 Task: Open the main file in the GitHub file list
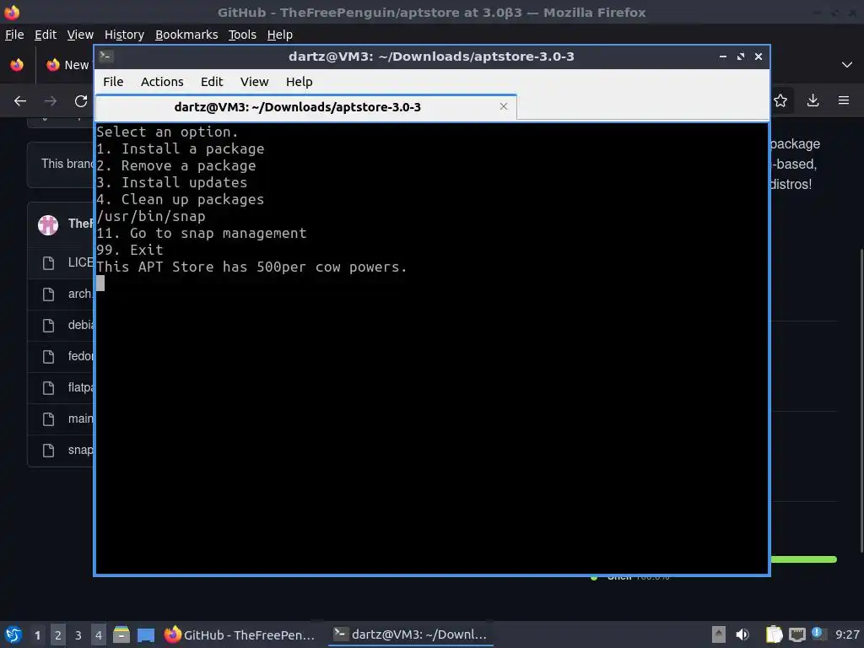click(80, 418)
